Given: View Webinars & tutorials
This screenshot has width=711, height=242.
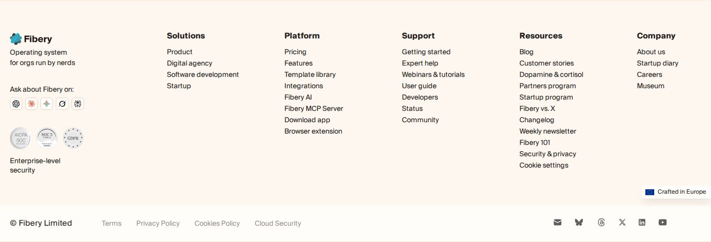Looking at the screenshot, I should tap(433, 74).
